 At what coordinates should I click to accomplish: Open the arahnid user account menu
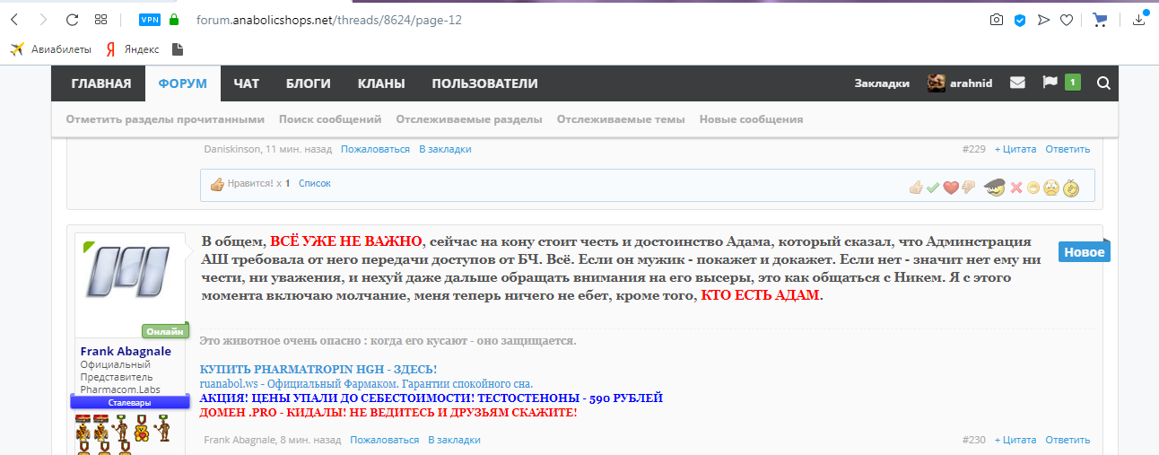(x=960, y=83)
